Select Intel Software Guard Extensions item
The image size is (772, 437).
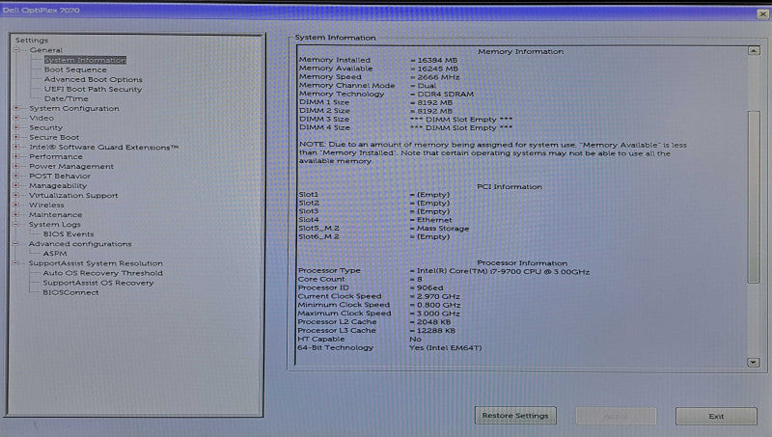[x=103, y=147]
